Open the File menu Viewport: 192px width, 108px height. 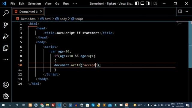pyautogui.click(x=13, y=4)
